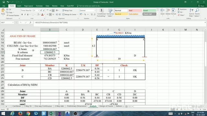Image resolution: width=207 pixels, height=116 pixels.
Task: Increase cell indent
Action: [60, 15]
